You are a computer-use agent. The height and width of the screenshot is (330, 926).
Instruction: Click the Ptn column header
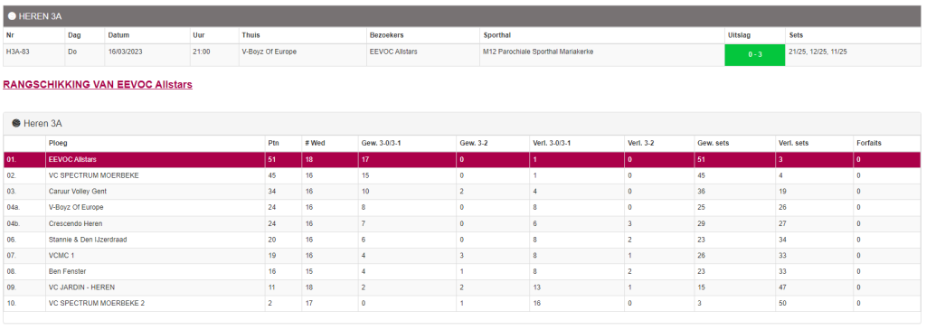pyautogui.click(x=273, y=144)
